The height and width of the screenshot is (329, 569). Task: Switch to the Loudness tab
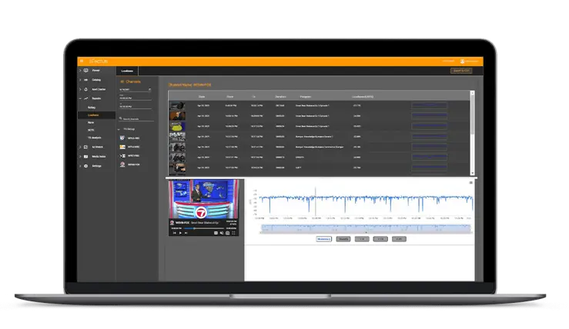tap(127, 71)
